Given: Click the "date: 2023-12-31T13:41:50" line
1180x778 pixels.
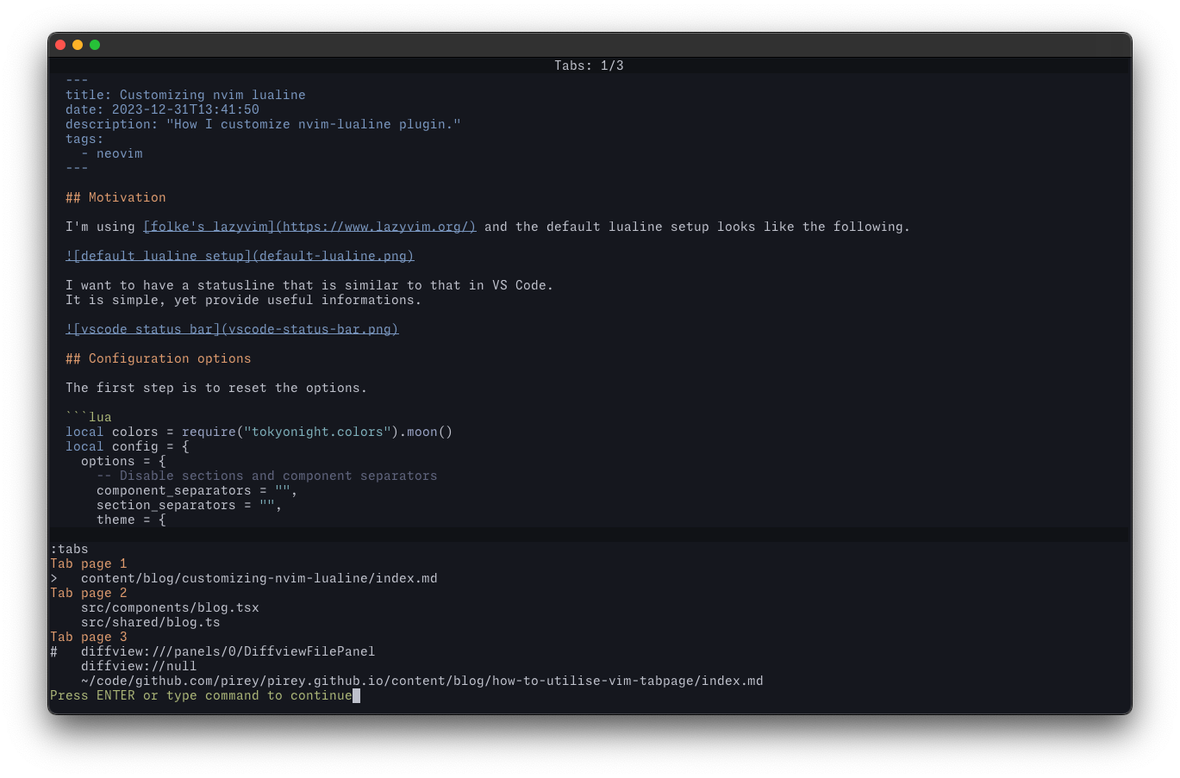Looking at the screenshot, I should [x=162, y=109].
